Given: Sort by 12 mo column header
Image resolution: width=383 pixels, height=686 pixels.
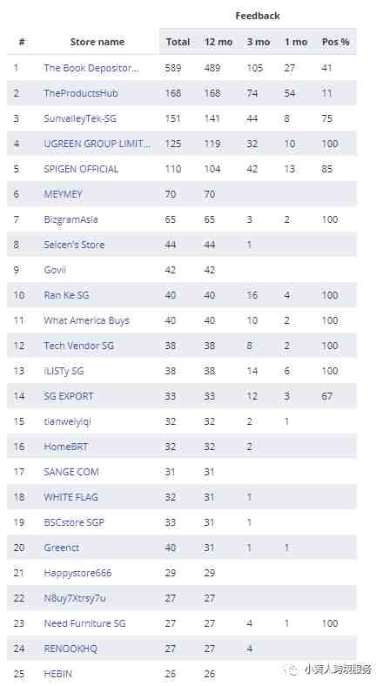Looking at the screenshot, I should pos(218,42).
